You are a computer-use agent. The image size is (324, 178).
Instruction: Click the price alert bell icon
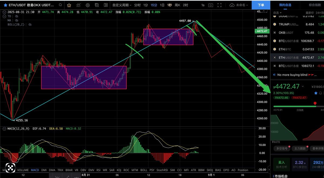pyautogui.click(x=321, y=93)
